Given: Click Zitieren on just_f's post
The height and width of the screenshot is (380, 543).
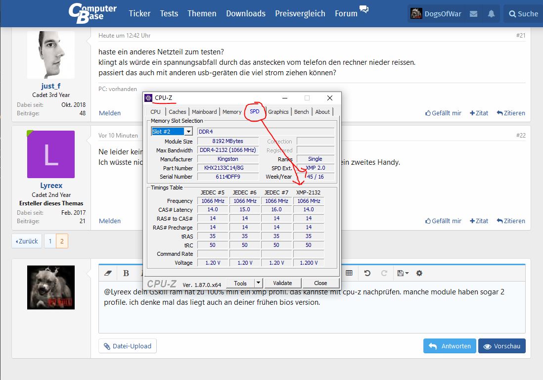Looking at the screenshot, I should pos(511,113).
